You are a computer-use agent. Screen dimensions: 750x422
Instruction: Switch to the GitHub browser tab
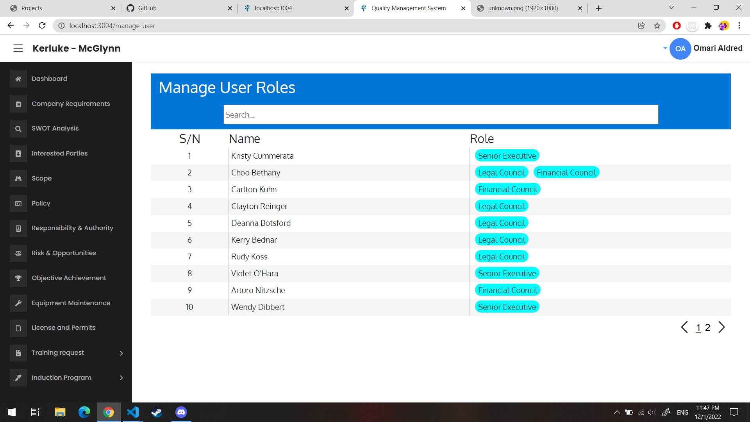(147, 8)
